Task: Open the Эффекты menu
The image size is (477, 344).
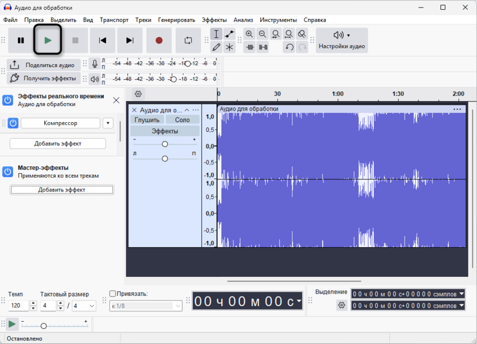Action: tap(214, 19)
